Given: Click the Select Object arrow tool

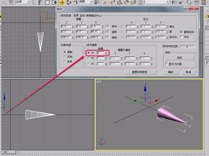Looking at the screenshot, I should click(34, 3).
